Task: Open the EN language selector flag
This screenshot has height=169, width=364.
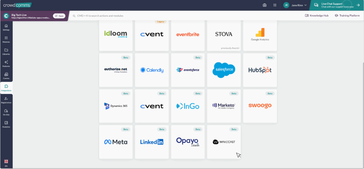Action: pos(6,163)
